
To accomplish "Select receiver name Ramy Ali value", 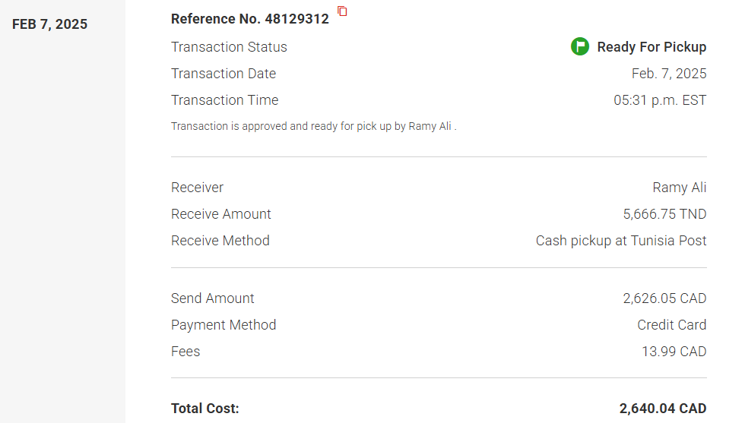I will point(679,188).
